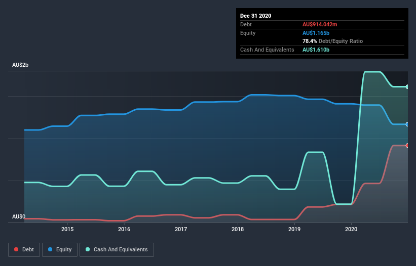The width and height of the screenshot is (416, 266).
Task: Click the 2020 x-axis label
Action: coord(351,229)
